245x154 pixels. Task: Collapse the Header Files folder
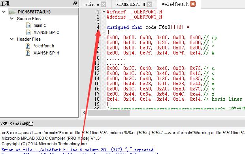11,39
